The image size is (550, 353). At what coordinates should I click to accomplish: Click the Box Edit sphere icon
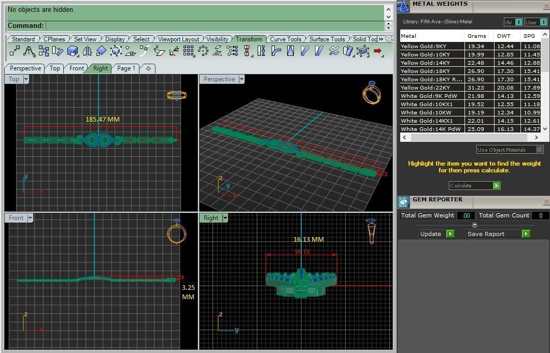[116, 51]
